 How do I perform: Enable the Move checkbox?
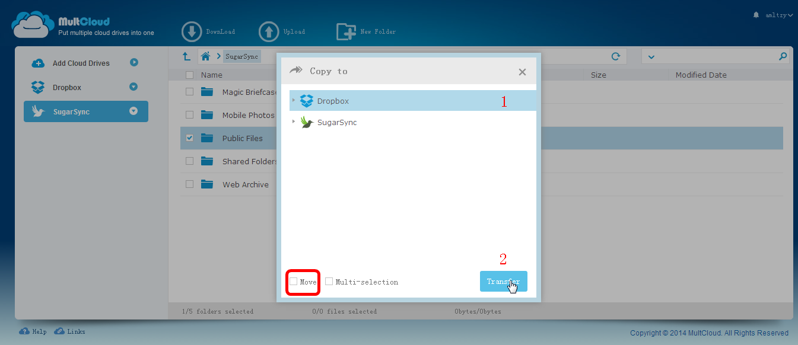point(293,282)
